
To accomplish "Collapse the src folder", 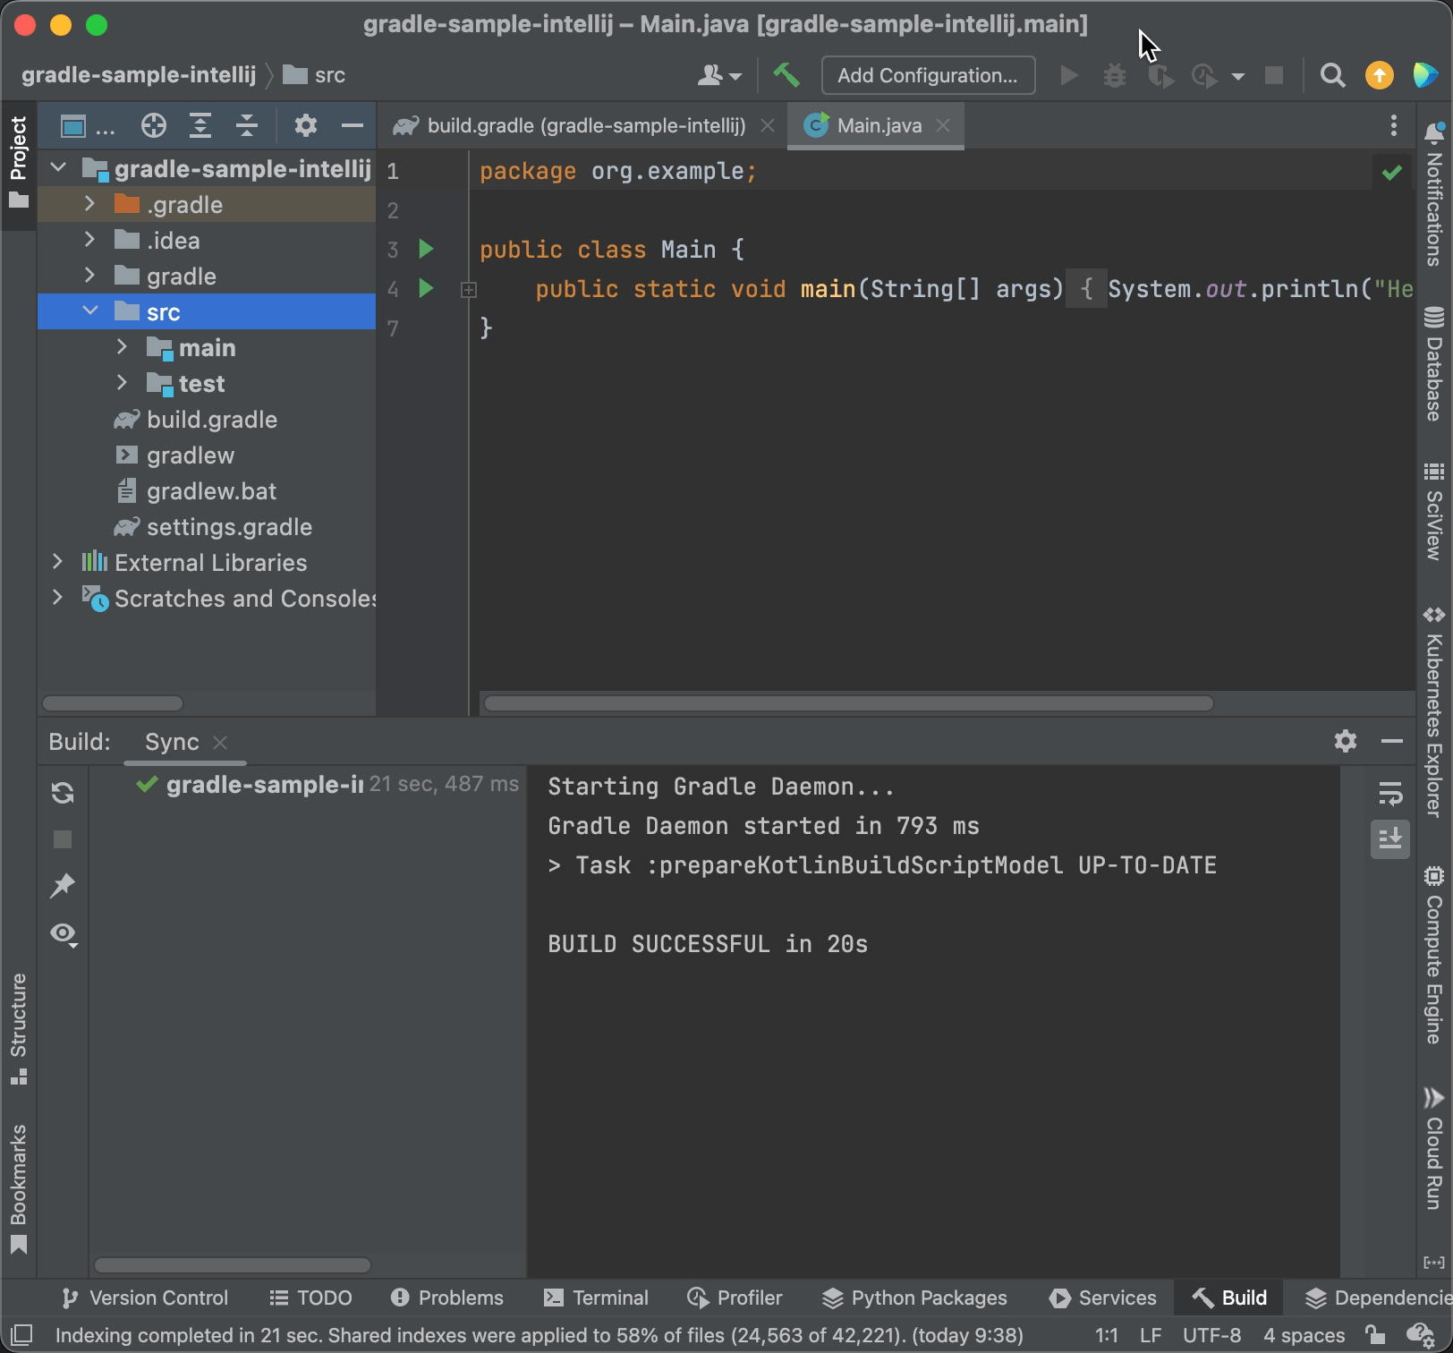I will pyautogui.click(x=90, y=311).
